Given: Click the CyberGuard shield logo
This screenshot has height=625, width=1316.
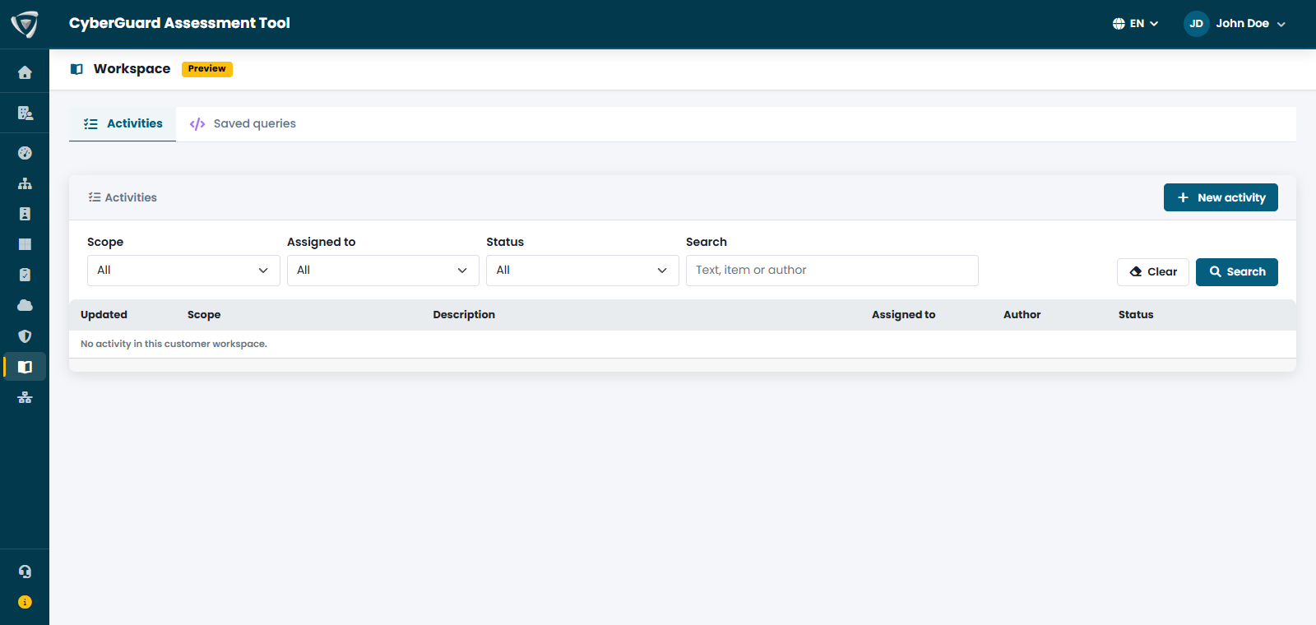Looking at the screenshot, I should 25,24.
